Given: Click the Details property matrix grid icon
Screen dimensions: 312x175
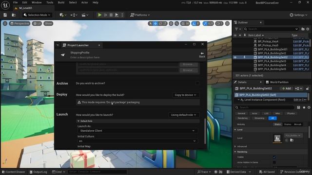Looking at the screenshot, I should [x=298, y=107].
